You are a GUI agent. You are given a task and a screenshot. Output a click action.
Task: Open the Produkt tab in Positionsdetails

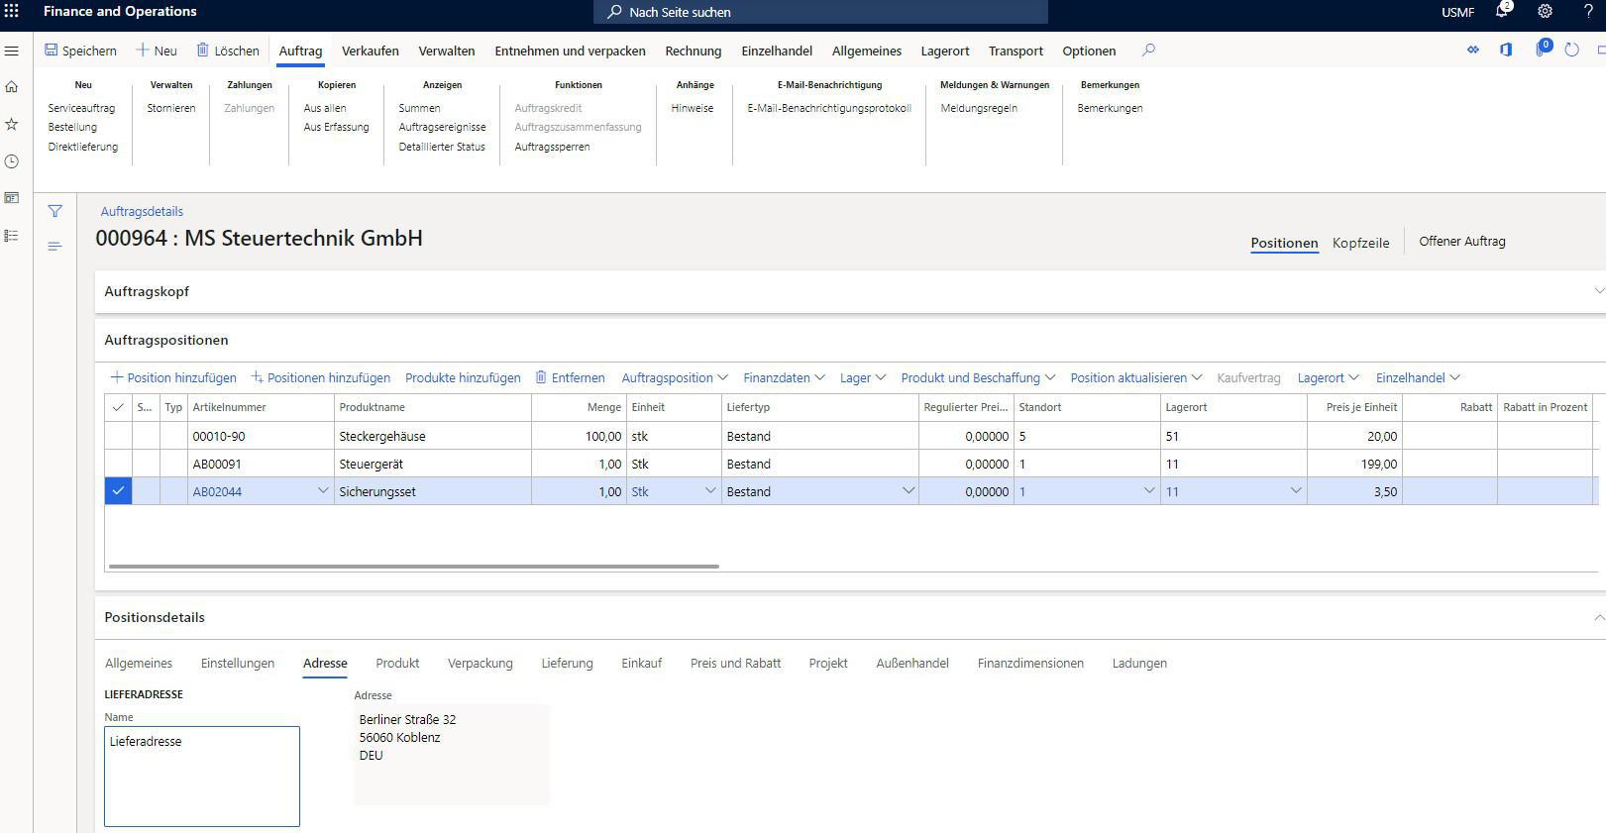pyautogui.click(x=397, y=663)
